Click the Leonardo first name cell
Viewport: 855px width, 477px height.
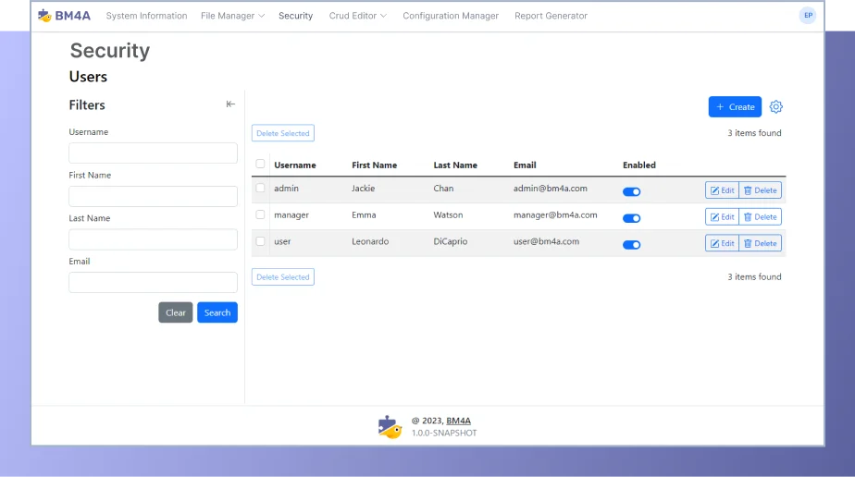tap(370, 241)
